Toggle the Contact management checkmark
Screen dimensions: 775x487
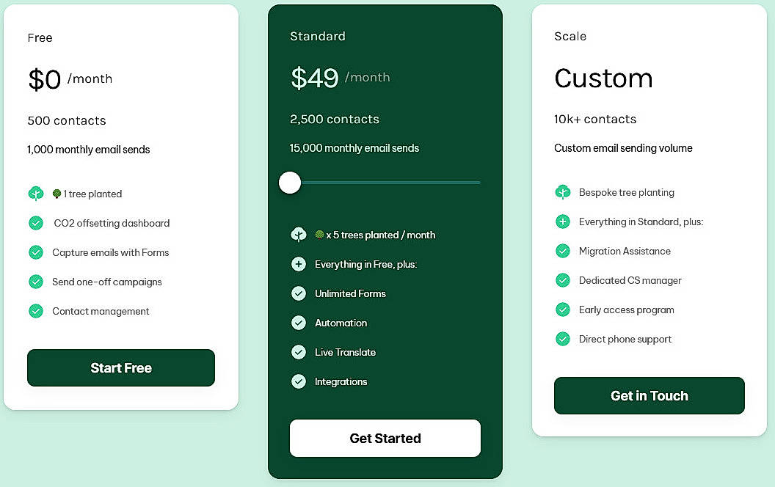coord(36,310)
